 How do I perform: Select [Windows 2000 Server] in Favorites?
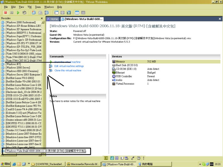coord(18,68)
